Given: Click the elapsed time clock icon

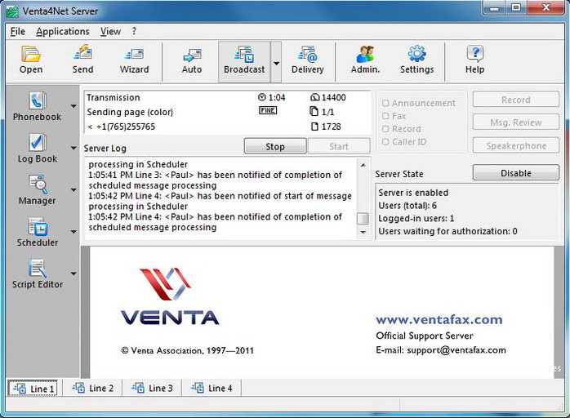Looking at the screenshot, I should [262, 97].
